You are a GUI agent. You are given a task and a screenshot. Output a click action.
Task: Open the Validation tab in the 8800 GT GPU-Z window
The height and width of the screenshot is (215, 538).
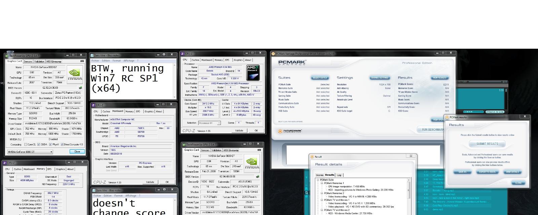point(39,61)
